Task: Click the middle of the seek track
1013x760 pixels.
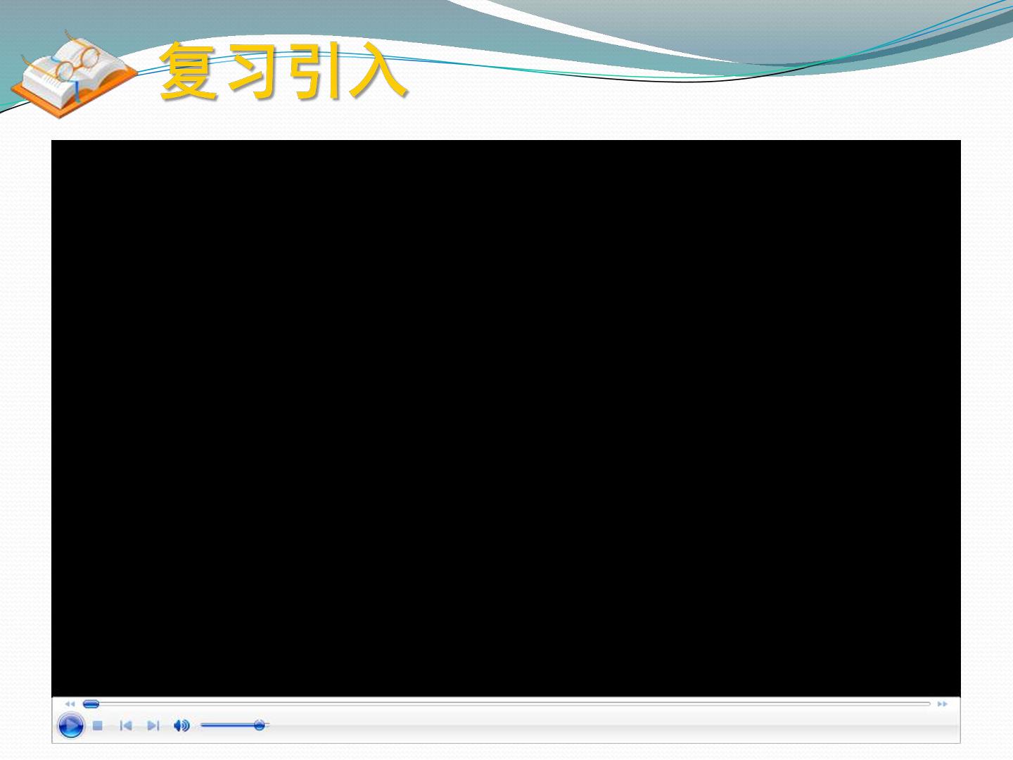Action: click(x=507, y=704)
